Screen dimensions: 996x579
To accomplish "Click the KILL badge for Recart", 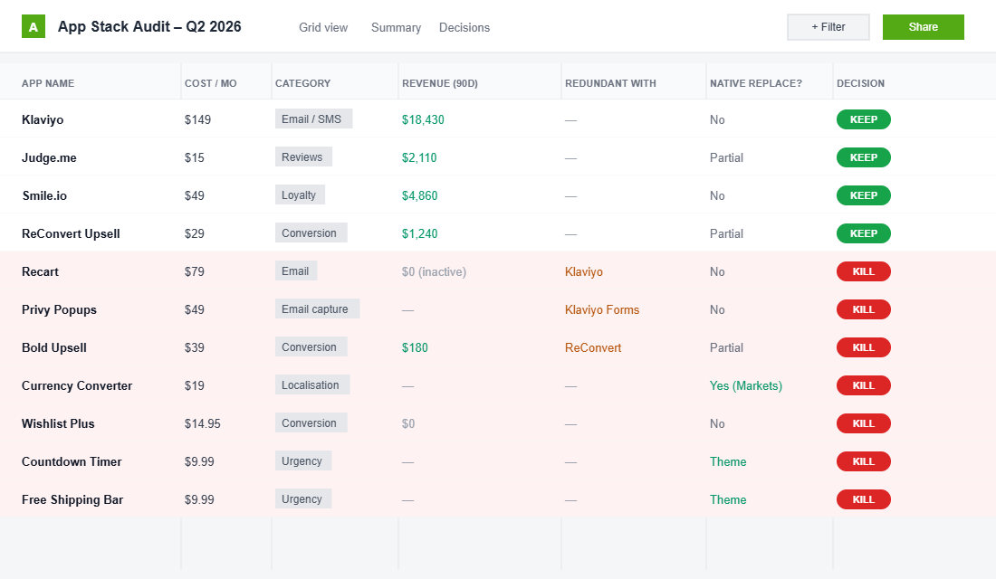I will 863,271.
